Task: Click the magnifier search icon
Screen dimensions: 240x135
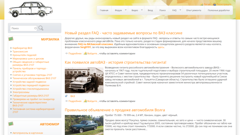Action: click(41, 28)
